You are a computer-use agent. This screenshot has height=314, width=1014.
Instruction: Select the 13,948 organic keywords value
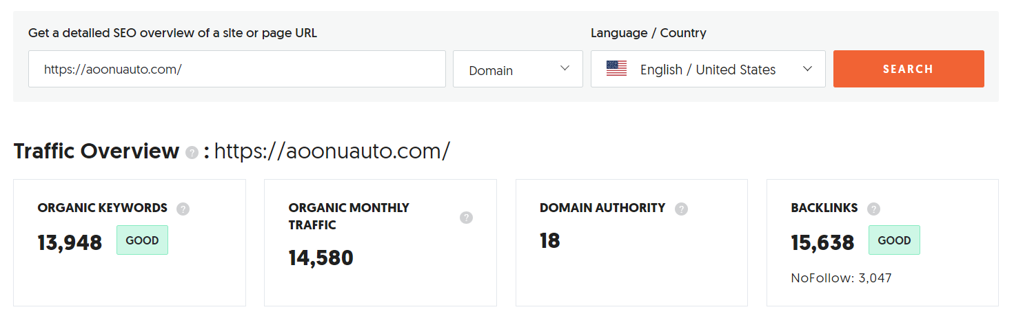point(70,242)
